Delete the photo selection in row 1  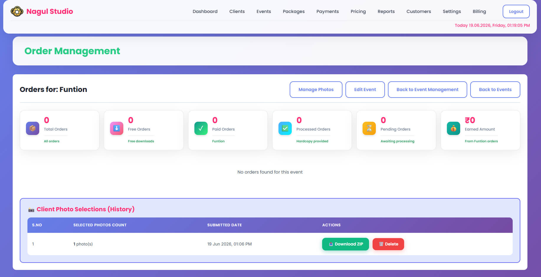(388, 244)
